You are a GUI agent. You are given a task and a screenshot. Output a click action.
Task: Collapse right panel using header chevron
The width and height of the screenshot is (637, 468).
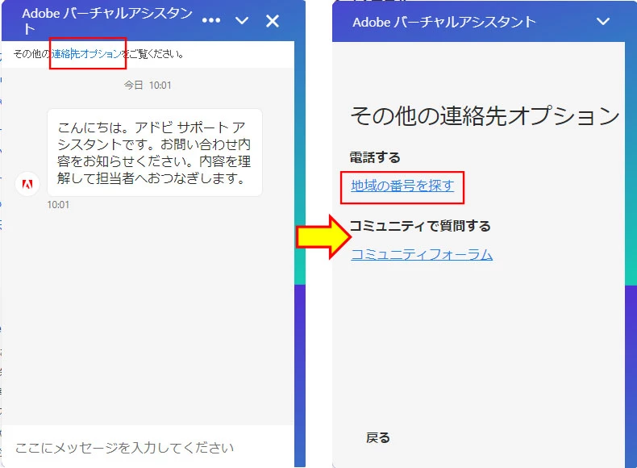603,21
